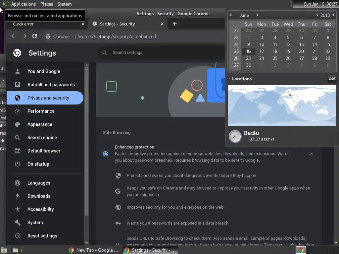This screenshot has height=254, width=339.
Task: Click the On startup power icon
Action: (18, 164)
